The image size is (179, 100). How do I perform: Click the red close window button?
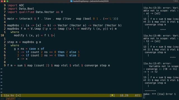click(x=2, y=1)
